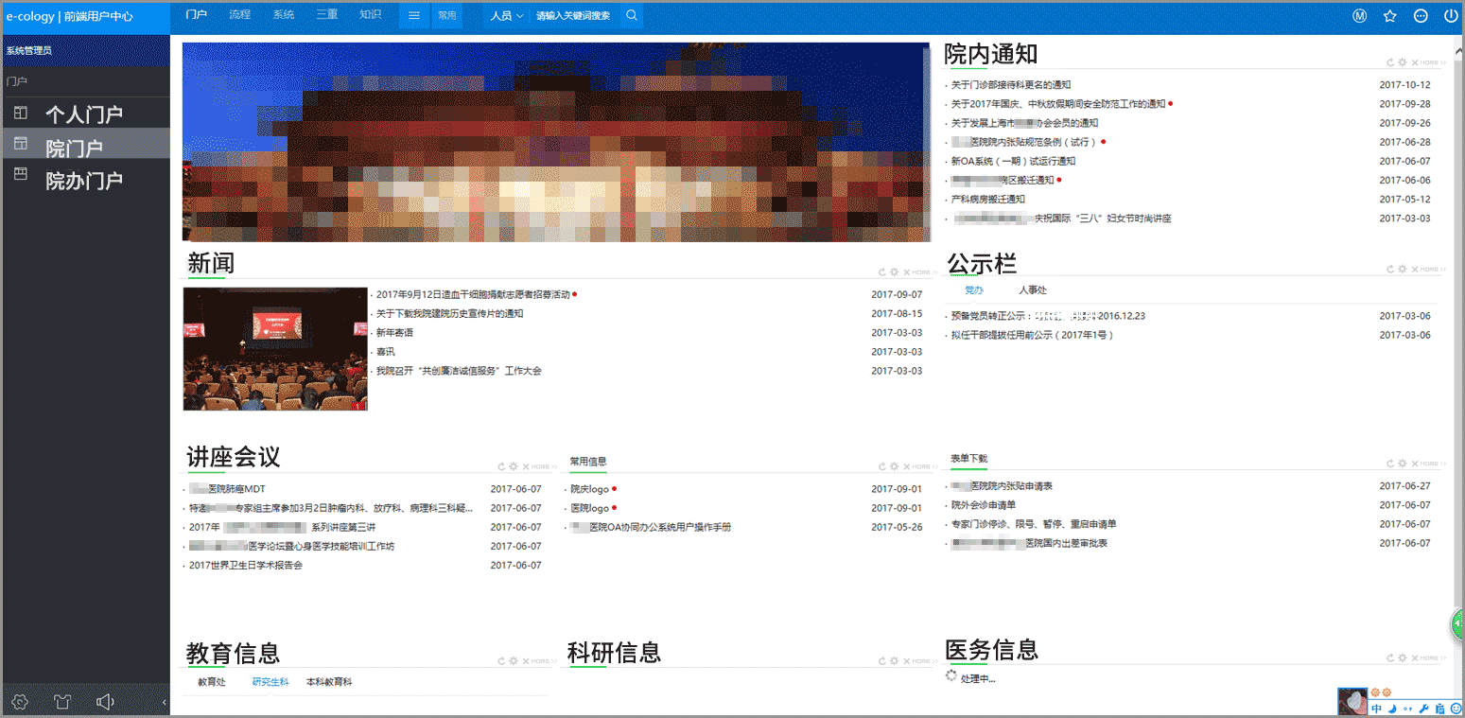The image size is (1465, 718).
Task: Close the 医务信息 widget with X
Action: (1415, 658)
